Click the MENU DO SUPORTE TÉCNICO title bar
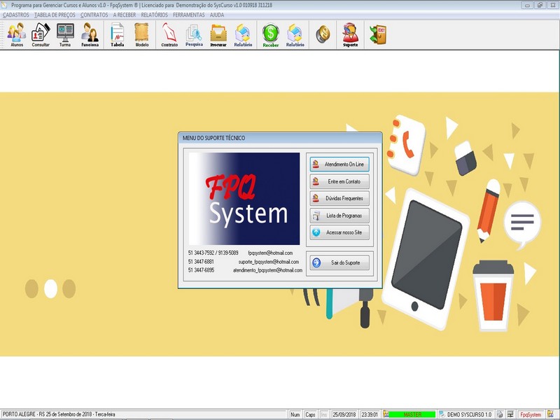The image size is (560, 420). pos(280,138)
